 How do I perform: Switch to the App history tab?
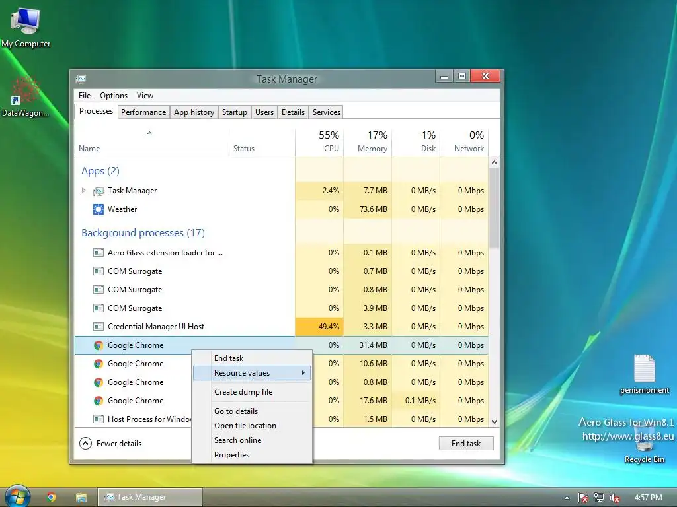194,112
